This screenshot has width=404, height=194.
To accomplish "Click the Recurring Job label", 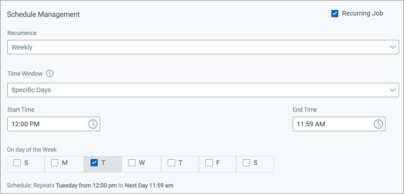I will pyautogui.click(x=362, y=14).
